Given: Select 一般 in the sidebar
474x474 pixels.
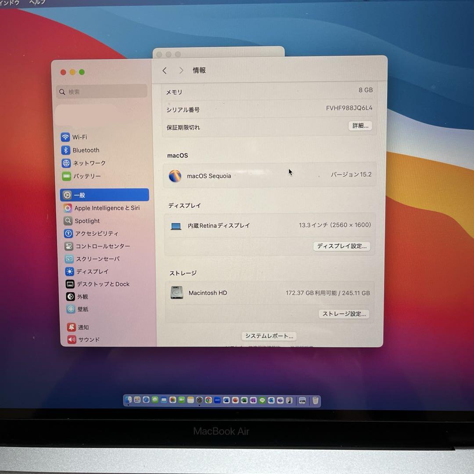Looking at the screenshot, I should [104, 195].
